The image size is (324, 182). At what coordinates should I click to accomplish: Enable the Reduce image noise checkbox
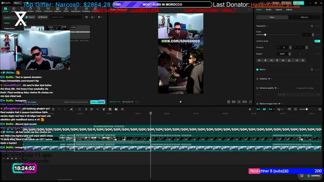[x=257, y=104]
